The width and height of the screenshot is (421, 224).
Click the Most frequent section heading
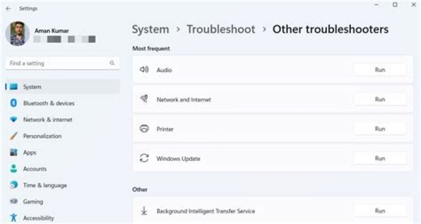click(151, 49)
